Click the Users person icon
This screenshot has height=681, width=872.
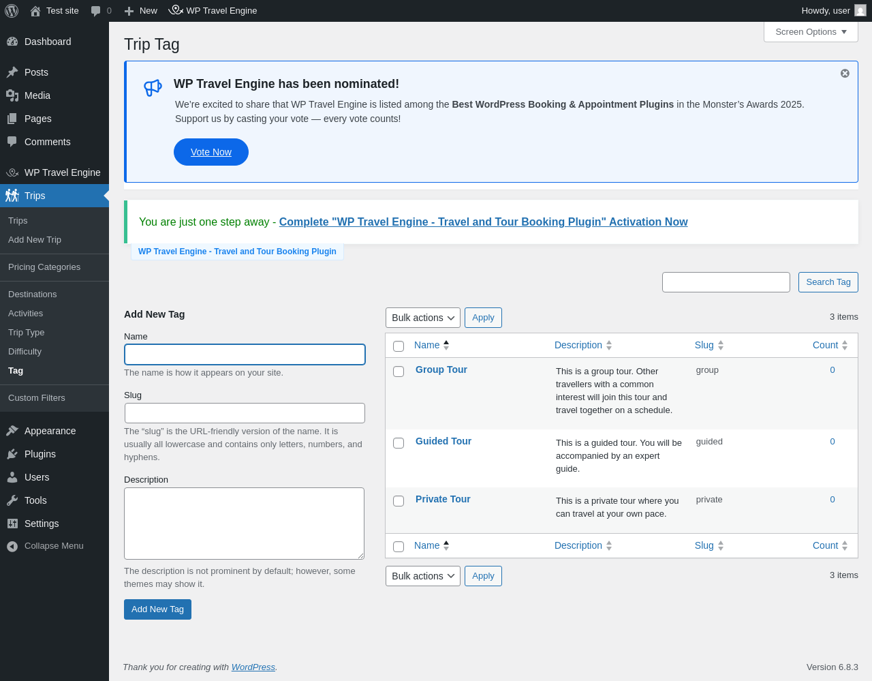[12, 477]
